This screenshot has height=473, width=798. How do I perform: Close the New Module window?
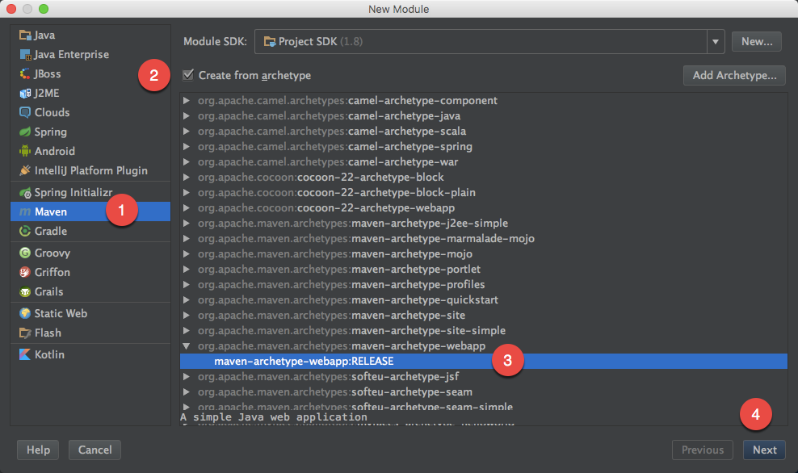point(10,9)
